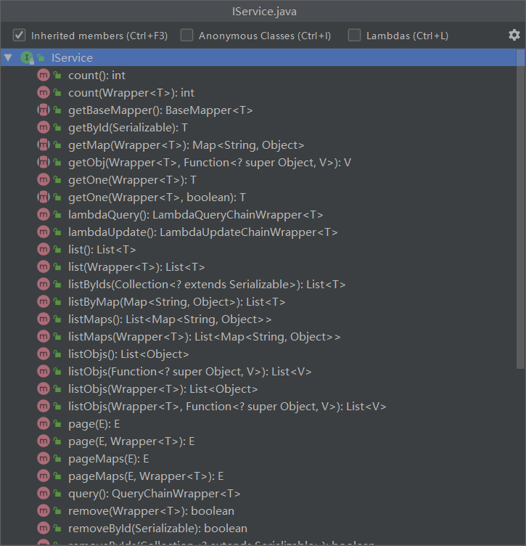Click abstract method icon beside getObj
Screen dimensions: 526x546
44,162
